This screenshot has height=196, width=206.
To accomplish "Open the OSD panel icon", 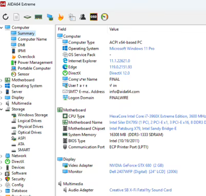I will (93, 17).
